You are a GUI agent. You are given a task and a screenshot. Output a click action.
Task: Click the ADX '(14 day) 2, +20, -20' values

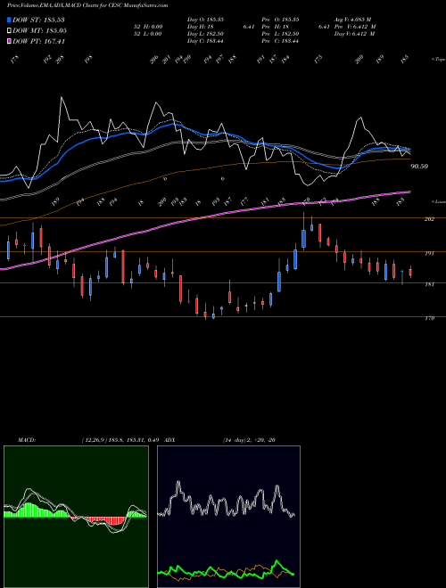point(249,440)
